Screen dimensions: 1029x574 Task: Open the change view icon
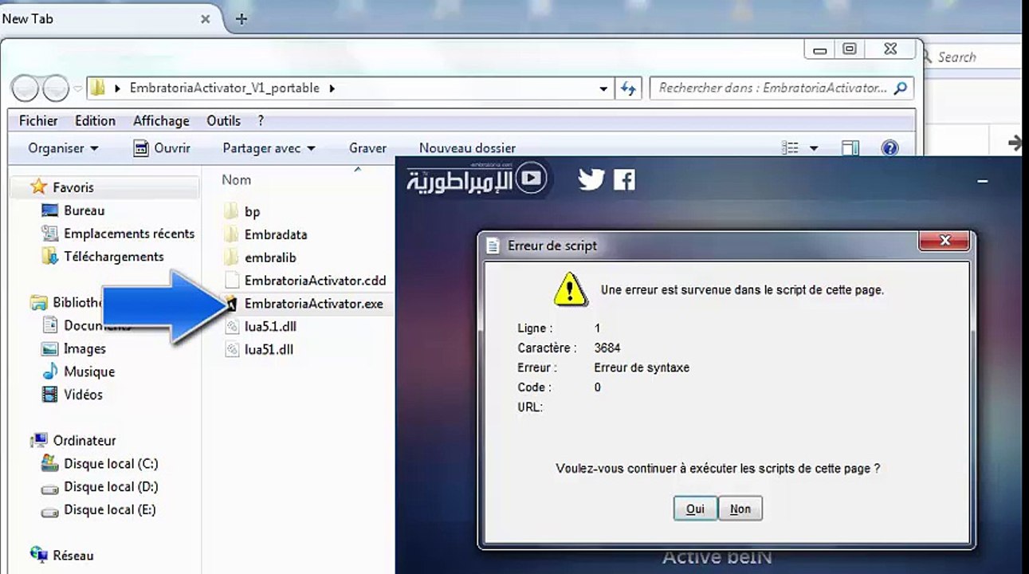pos(790,148)
